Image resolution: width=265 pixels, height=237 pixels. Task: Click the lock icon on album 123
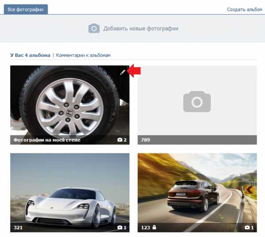point(154,227)
